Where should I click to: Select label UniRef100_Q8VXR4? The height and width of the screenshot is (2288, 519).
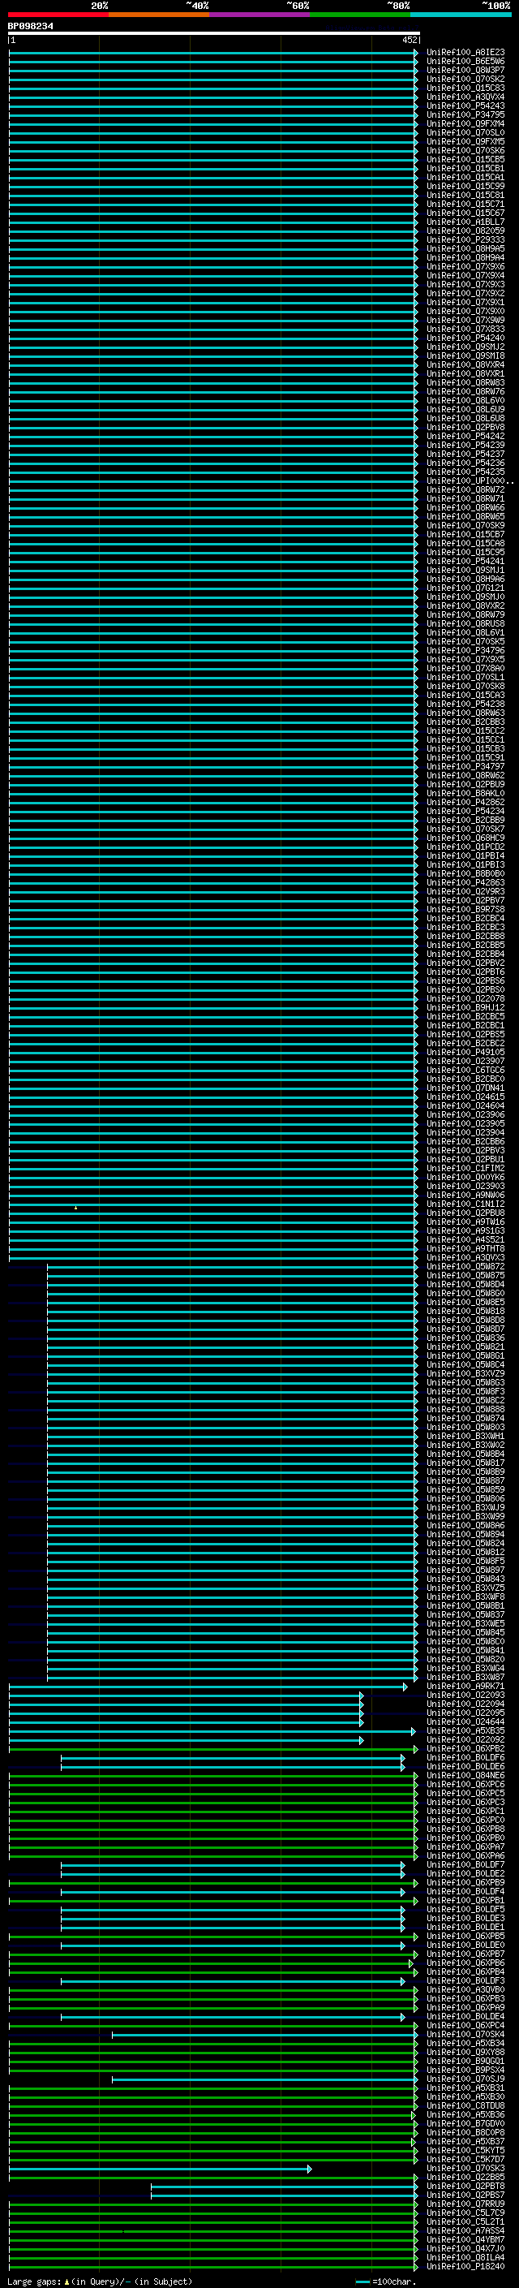click(x=465, y=365)
